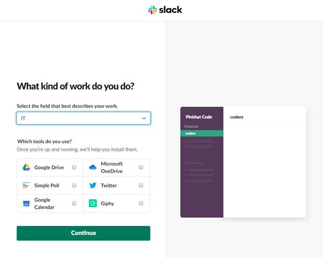Viewport: 323px width, 258px height.
Task: Click the Twitter bird icon
Action: (93, 185)
